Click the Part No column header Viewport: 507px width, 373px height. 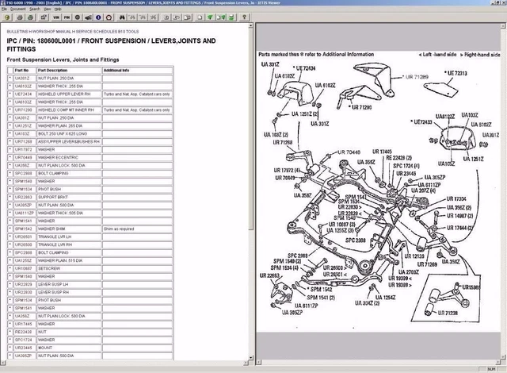click(25, 71)
